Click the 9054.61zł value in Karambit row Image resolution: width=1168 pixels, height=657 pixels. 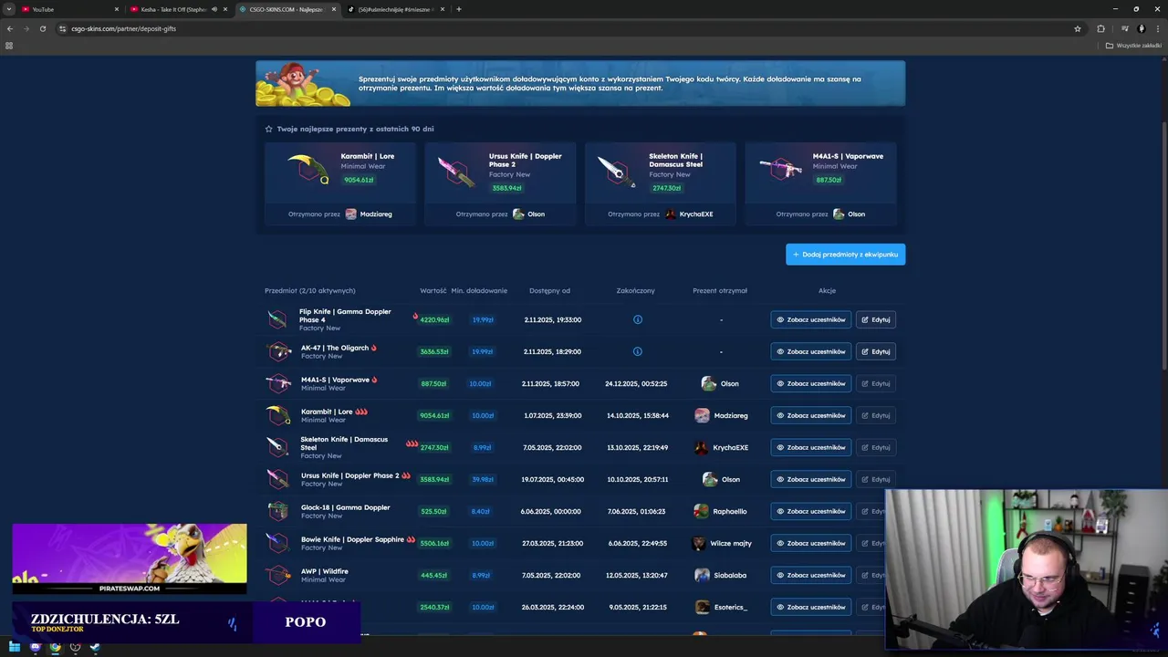click(434, 415)
